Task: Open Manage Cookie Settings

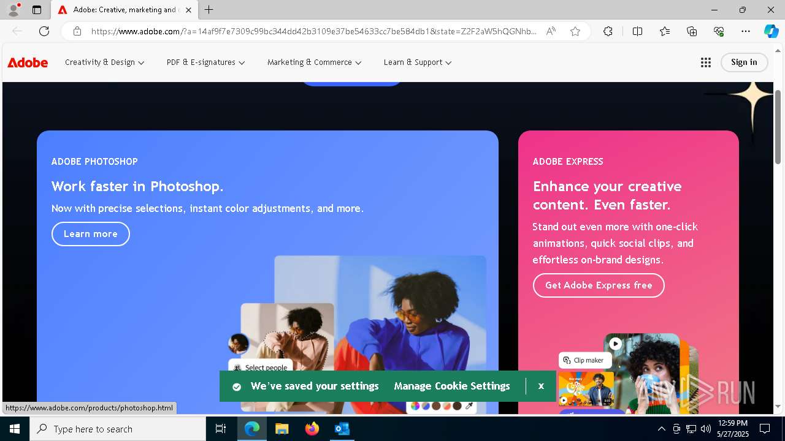Action: (x=452, y=386)
